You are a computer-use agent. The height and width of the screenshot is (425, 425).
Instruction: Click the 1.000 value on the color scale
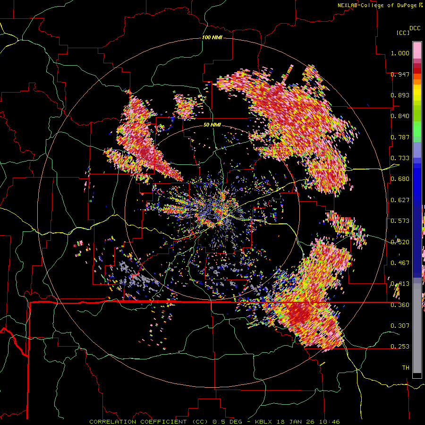click(x=400, y=53)
